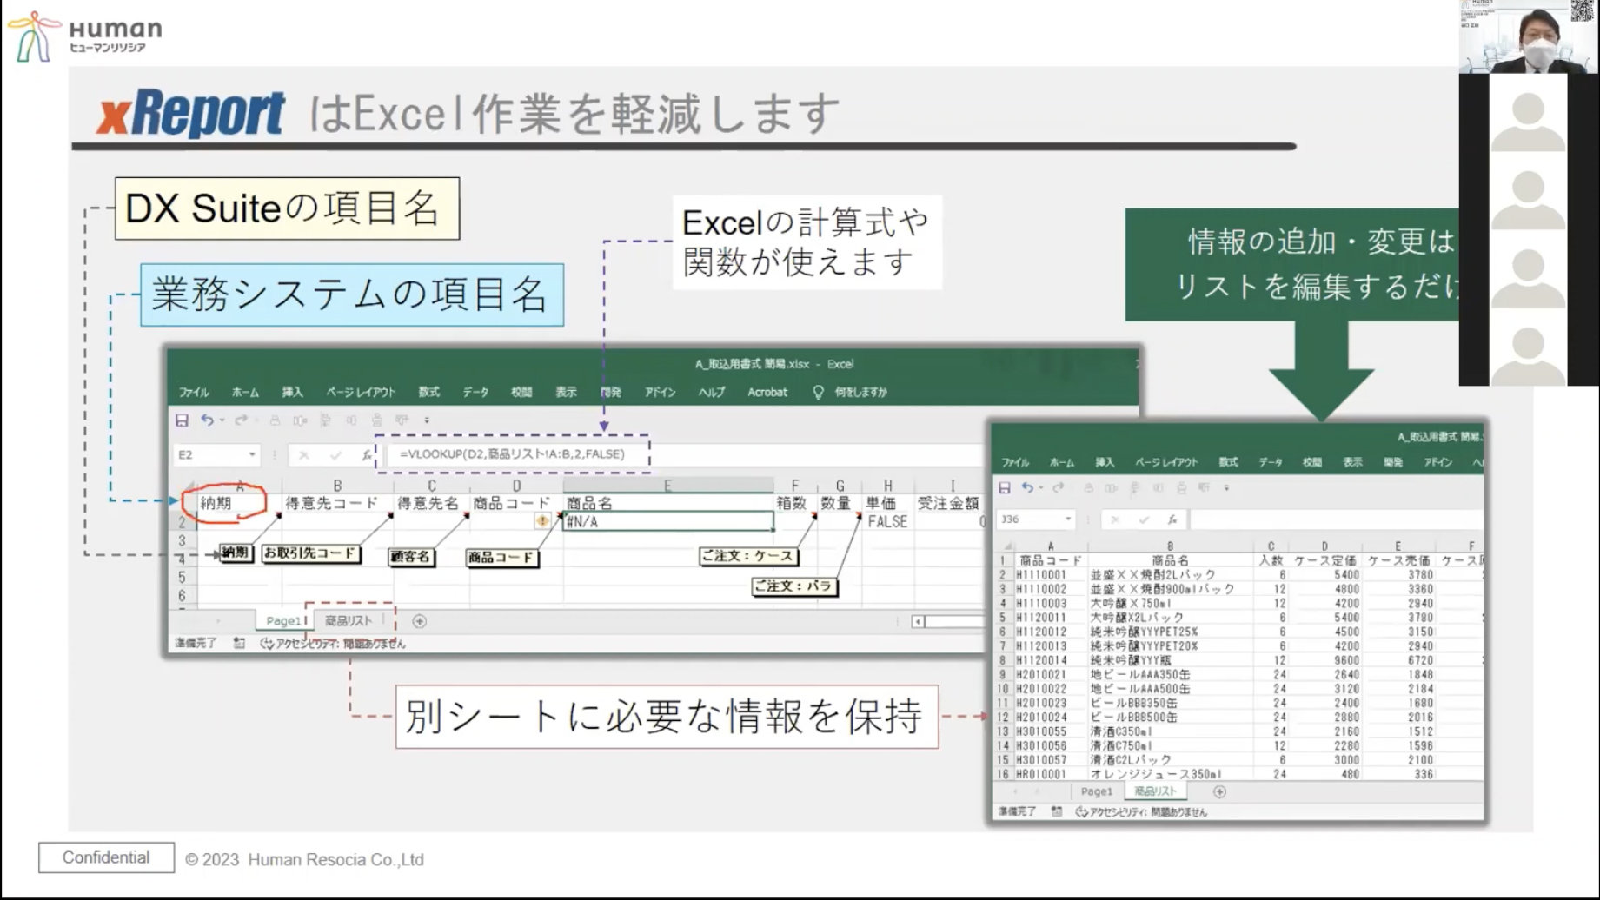This screenshot has width=1600, height=900.
Task: Click the yellow error warning icon near #N/A
Action: 542,521
